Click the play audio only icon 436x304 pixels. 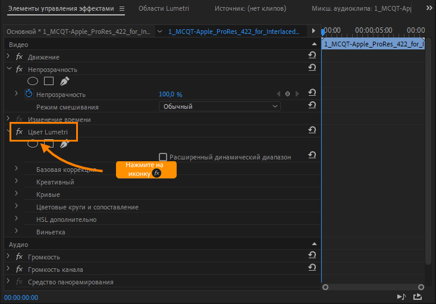click(x=402, y=297)
